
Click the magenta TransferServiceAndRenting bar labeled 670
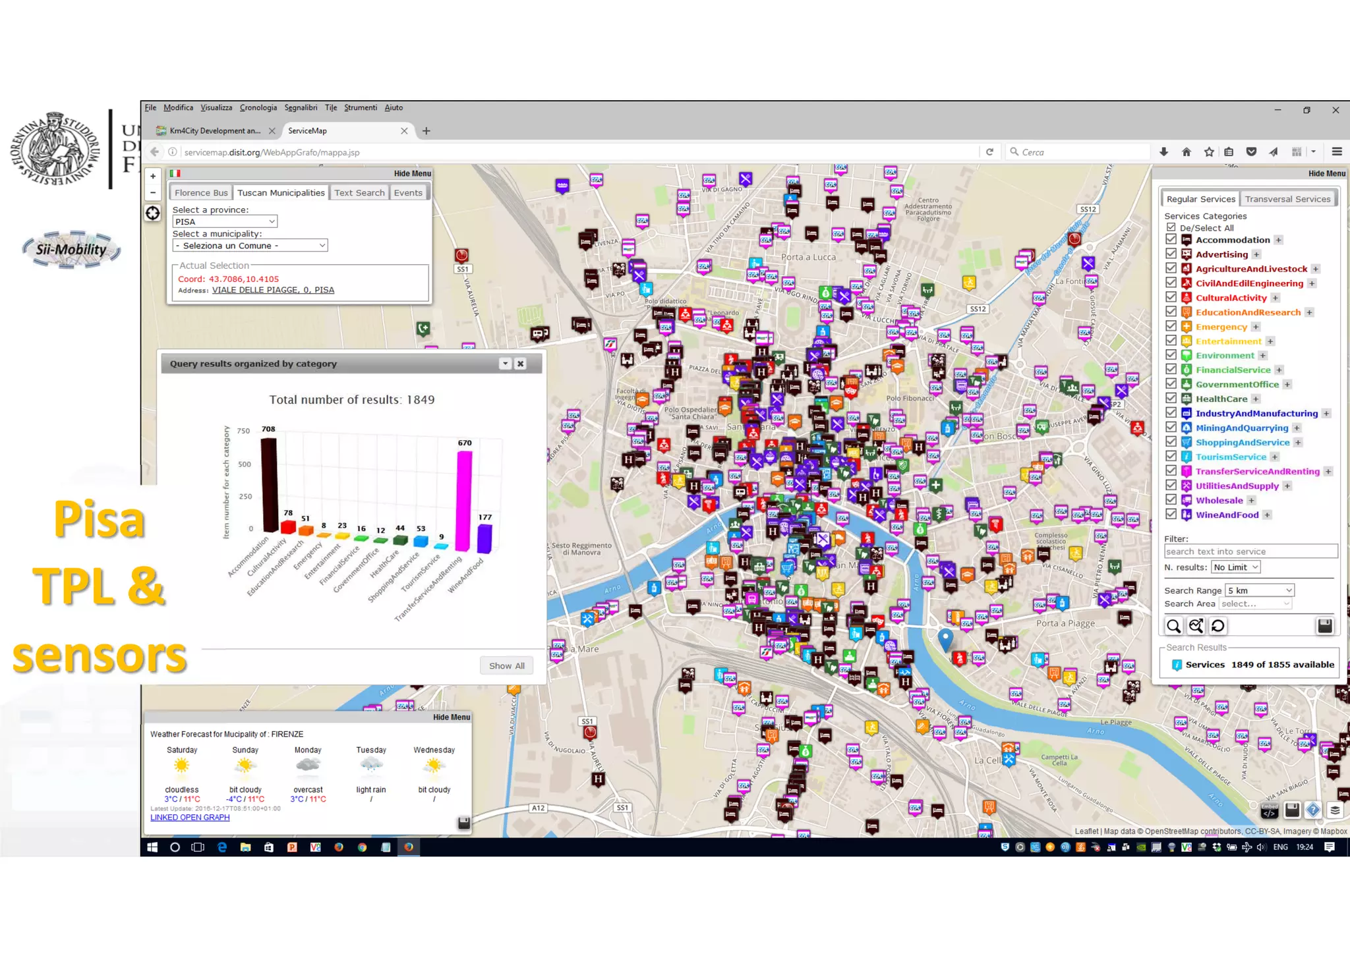coord(464,500)
